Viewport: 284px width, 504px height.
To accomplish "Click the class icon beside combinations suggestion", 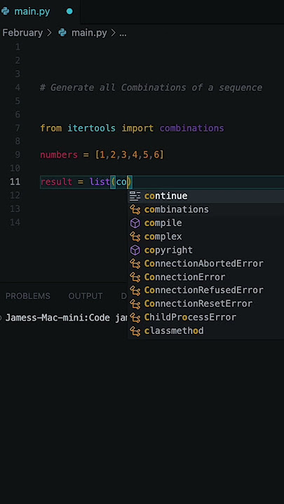I will [135, 209].
